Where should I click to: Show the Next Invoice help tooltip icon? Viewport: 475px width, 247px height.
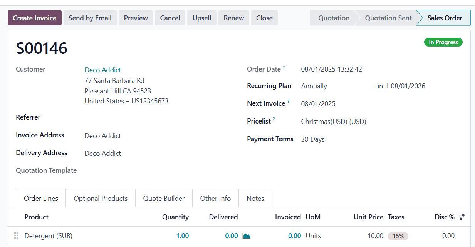(288, 102)
